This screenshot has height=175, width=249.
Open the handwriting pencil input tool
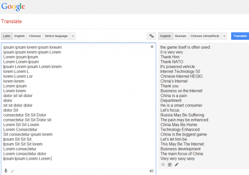coord(12,170)
